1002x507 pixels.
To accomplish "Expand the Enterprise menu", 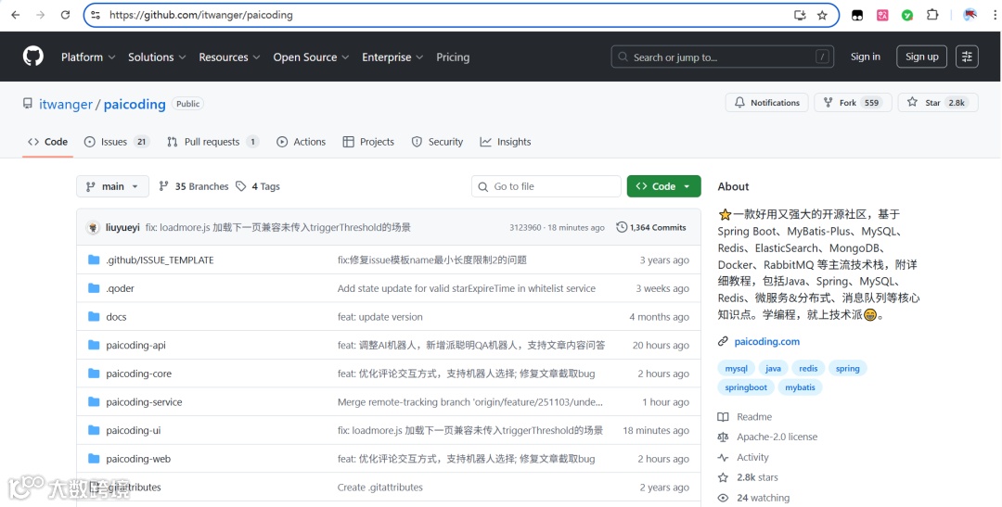I will 392,57.
